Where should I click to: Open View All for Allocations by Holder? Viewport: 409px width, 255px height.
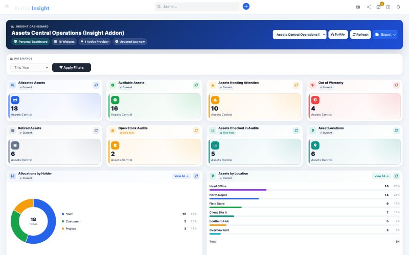pyautogui.click(x=181, y=176)
